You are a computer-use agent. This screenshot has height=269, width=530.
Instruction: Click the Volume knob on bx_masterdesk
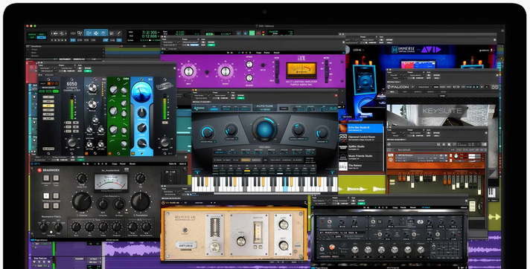coord(82,201)
